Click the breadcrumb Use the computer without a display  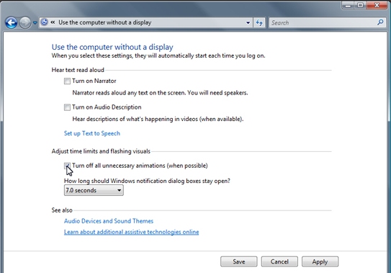tap(105, 22)
